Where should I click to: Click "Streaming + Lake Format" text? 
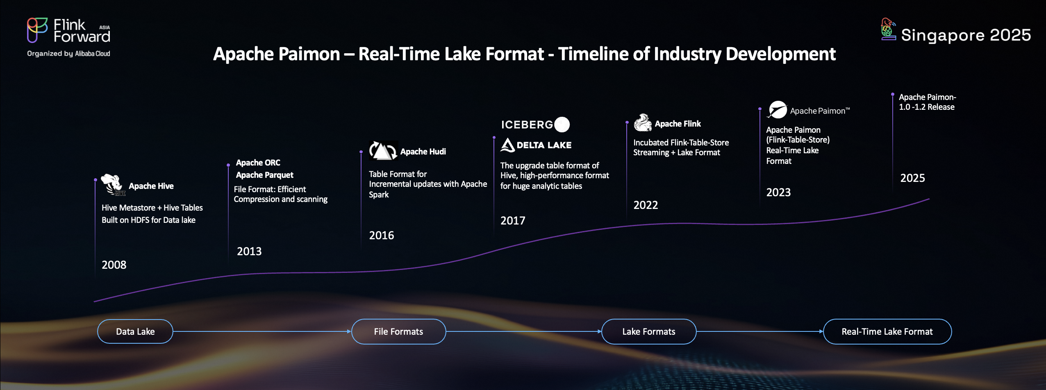(x=677, y=152)
